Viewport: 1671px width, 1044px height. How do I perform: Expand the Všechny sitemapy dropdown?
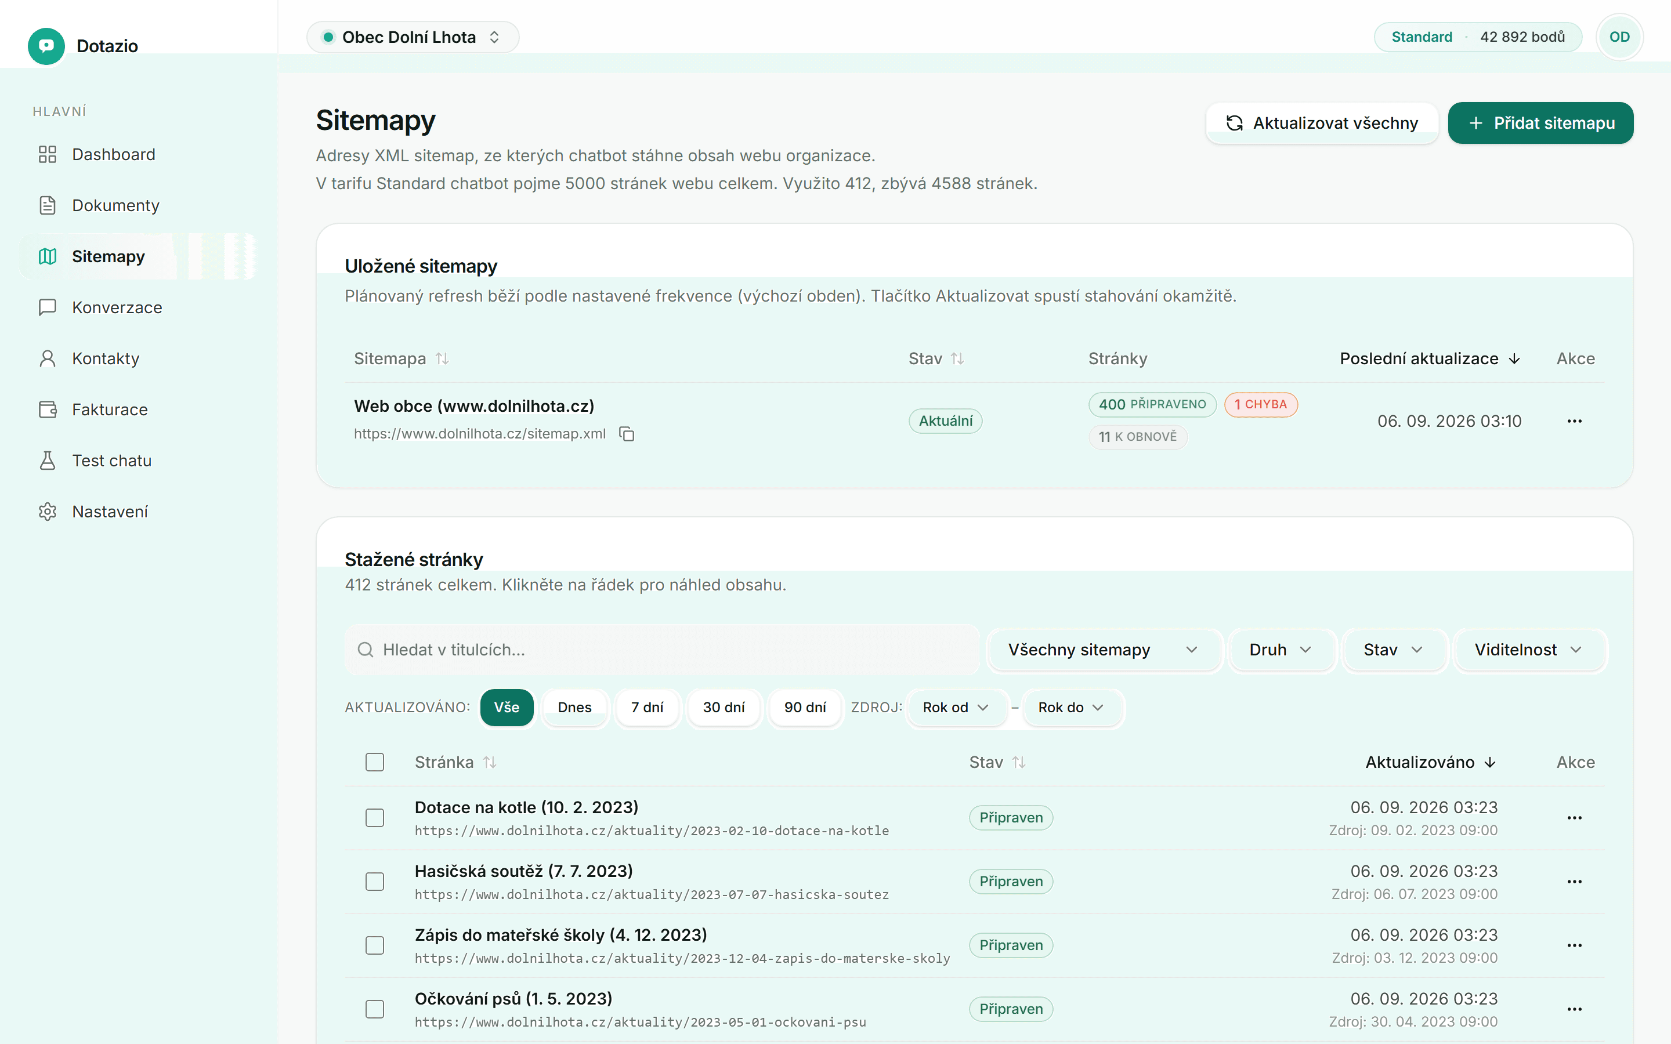1104,650
